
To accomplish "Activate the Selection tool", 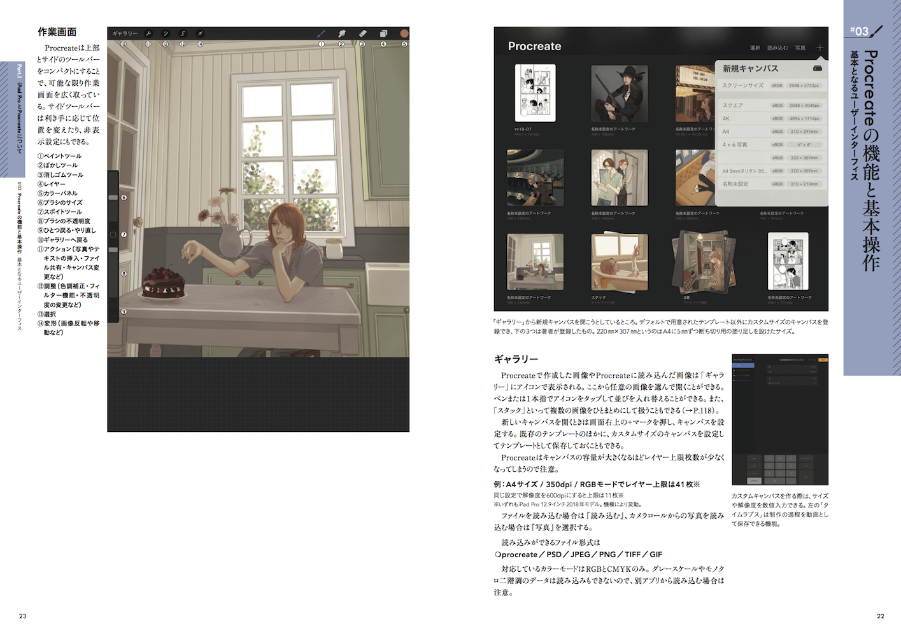I will coord(183,34).
